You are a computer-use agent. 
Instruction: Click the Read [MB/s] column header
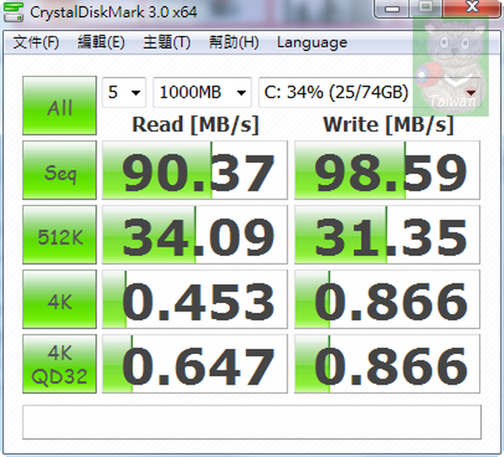196,125
